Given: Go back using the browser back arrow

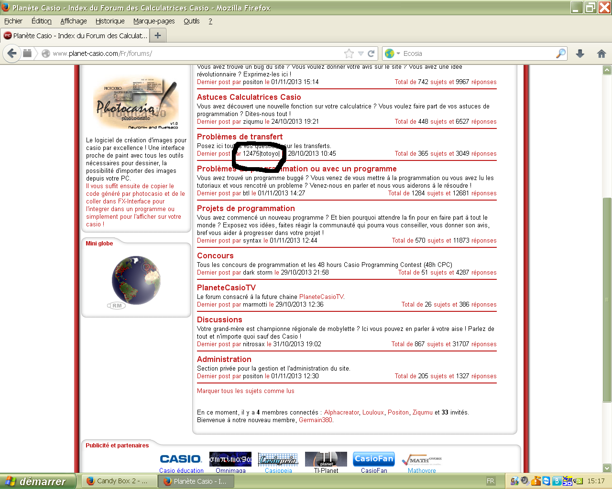Looking at the screenshot, I should pyautogui.click(x=12, y=53).
